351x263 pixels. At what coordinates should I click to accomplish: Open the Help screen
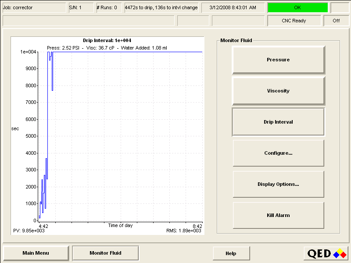pyautogui.click(x=231, y=253)
